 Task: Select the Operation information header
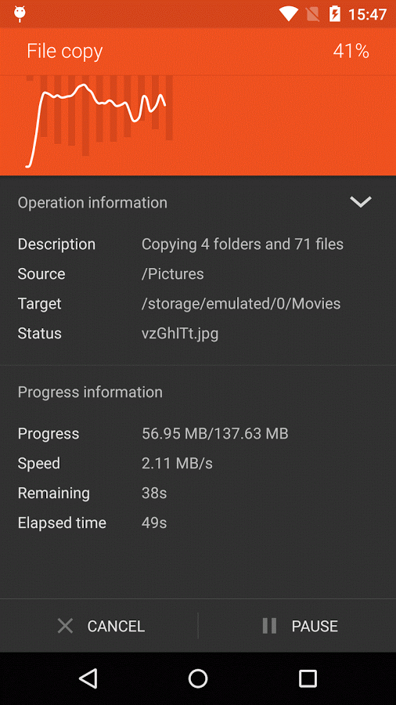click(x=92, y=202)
